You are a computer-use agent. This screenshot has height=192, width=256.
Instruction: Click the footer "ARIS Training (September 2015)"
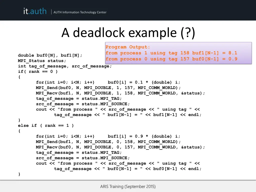click(128, 186)
